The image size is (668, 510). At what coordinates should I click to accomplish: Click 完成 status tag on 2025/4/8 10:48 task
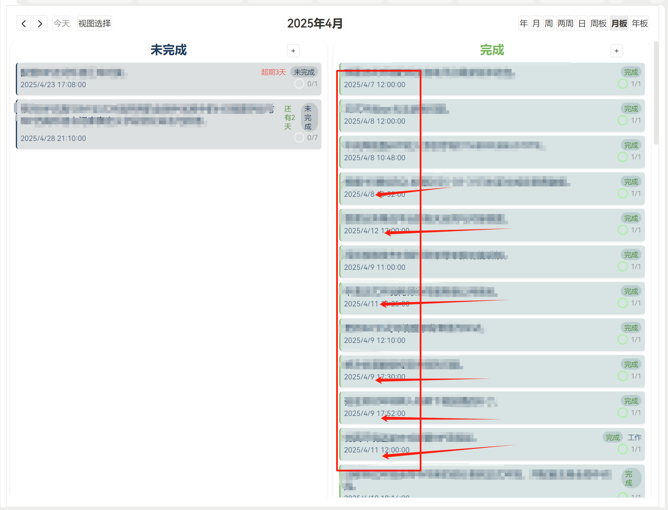point(631,146)
